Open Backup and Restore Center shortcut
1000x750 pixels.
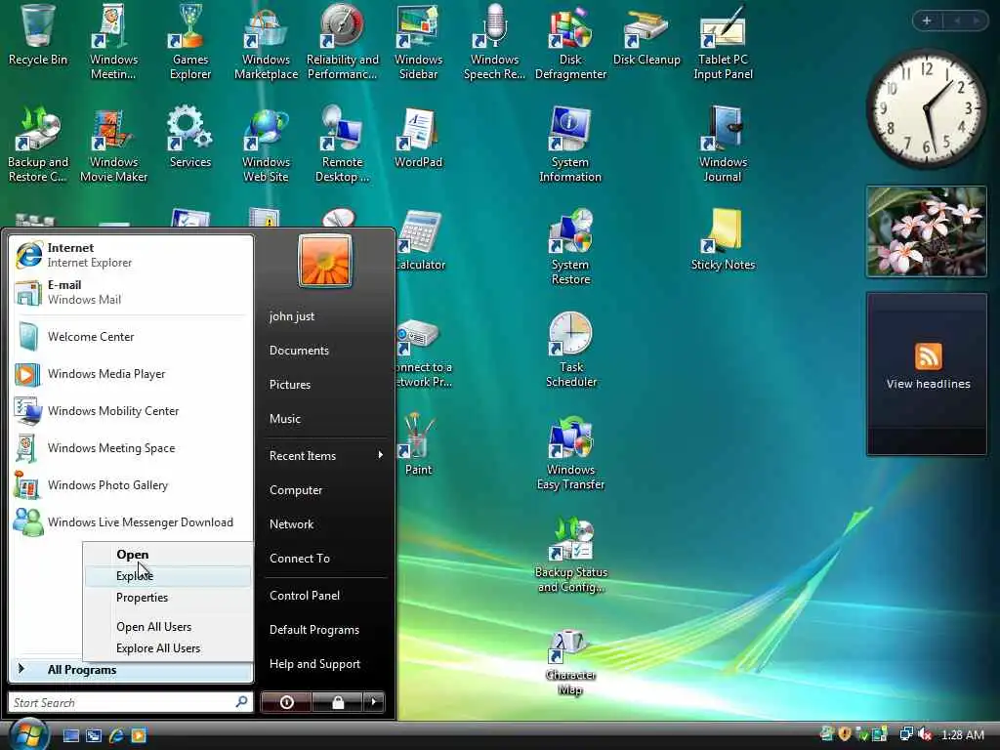pos(38,145)
